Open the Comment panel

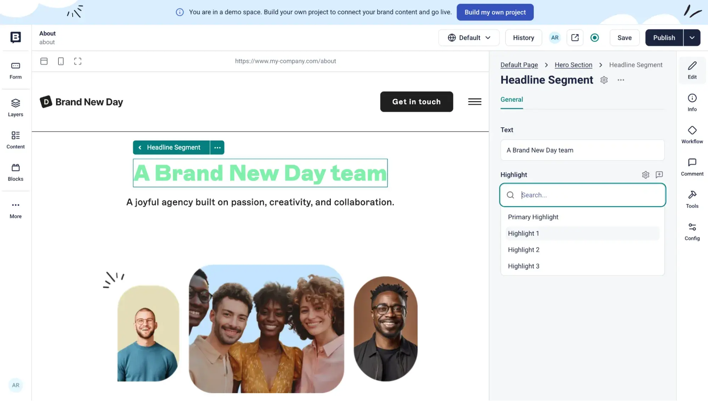click(692, 167)
